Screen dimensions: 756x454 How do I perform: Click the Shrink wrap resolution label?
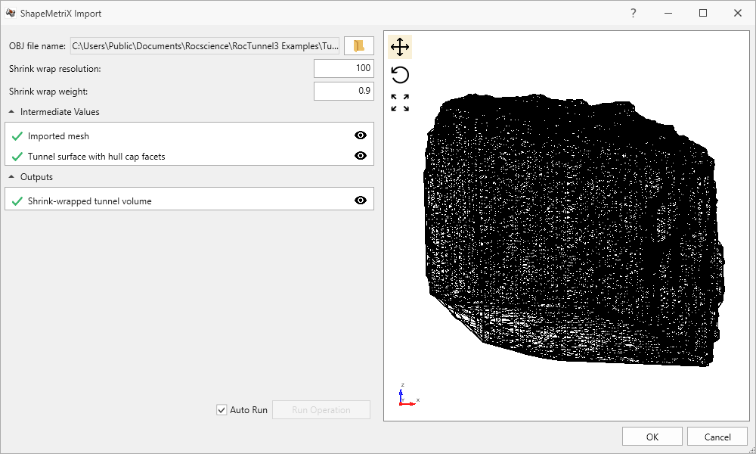tap(55, 69)
